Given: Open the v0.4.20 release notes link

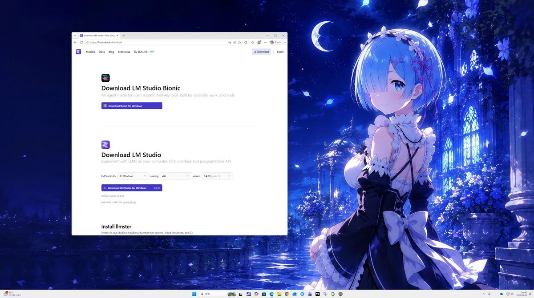Looking at the screenshot, I should coord(121,196).
